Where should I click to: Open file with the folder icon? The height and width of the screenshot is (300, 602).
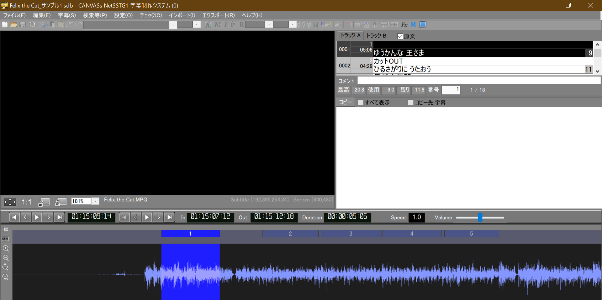point(13,25)
